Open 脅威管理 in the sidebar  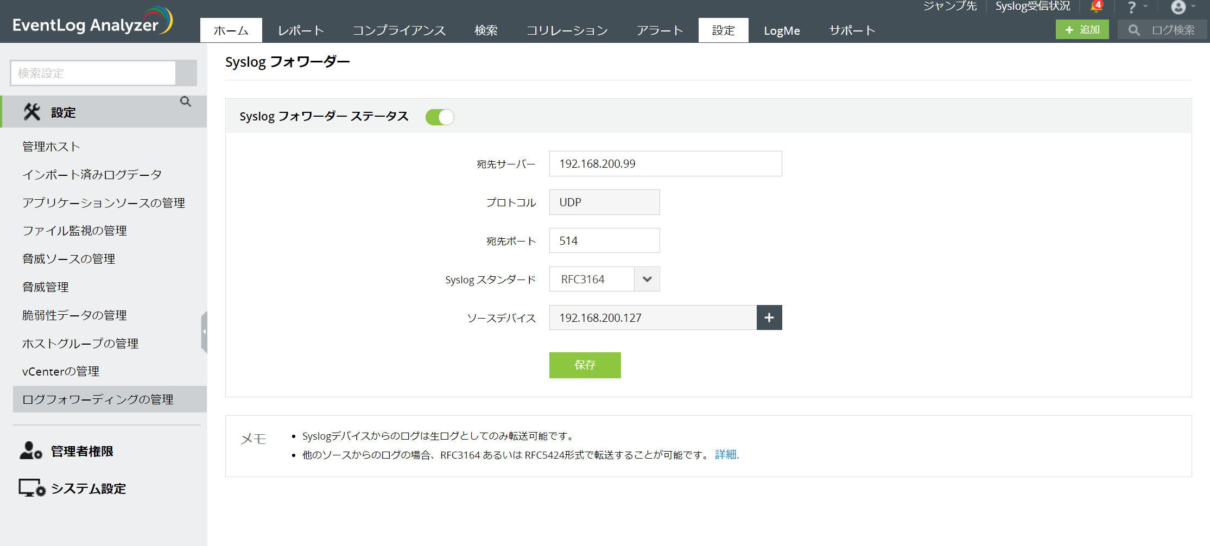(46, 287)
